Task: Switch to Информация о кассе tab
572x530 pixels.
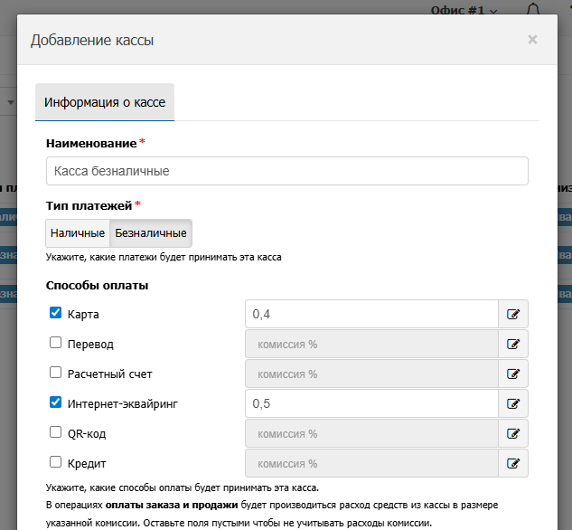Action: [x=105, y=102]
